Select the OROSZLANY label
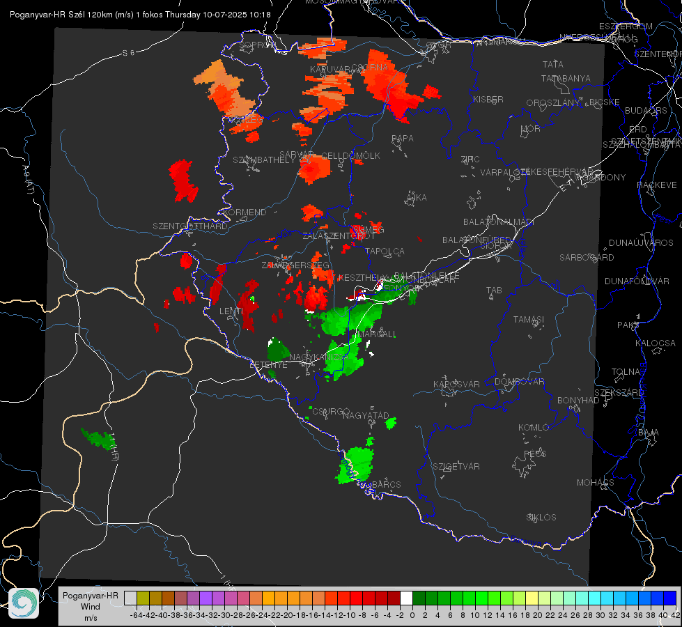This screenshot has width=682, height=627. click(553, 102)
